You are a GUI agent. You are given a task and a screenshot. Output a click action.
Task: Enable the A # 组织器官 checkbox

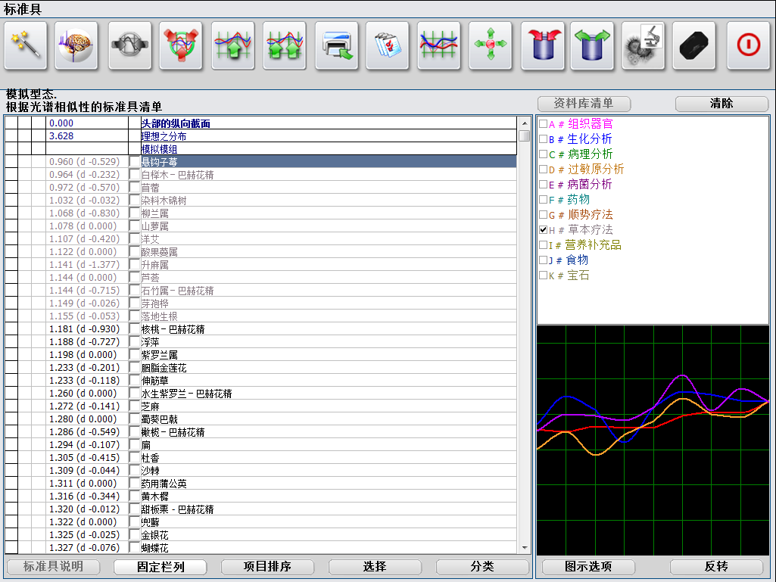click(x=543, y=123)
